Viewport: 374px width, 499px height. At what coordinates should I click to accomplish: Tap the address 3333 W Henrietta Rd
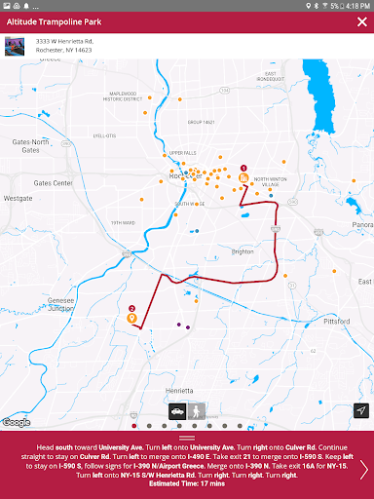(x=64, y=41)
